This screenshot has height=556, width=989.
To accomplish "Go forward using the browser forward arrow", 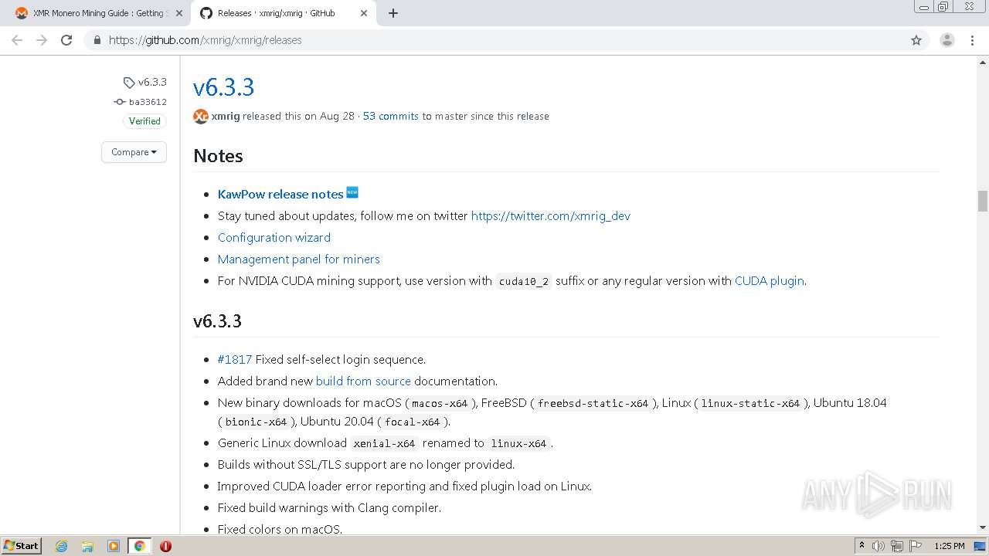I will (x=42, y=40).
